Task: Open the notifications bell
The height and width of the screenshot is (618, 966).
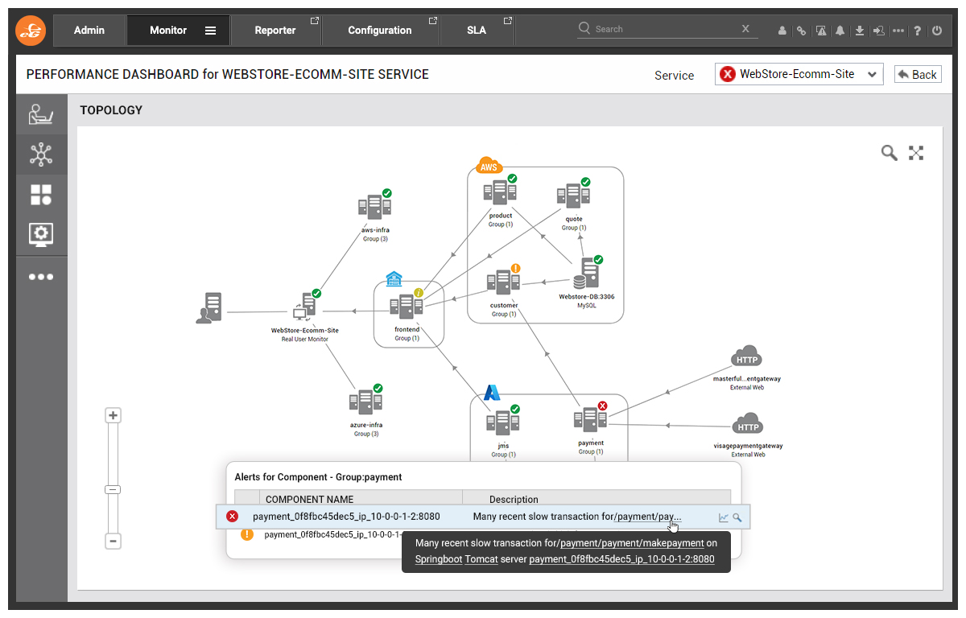Action: [x=840, y=31]
